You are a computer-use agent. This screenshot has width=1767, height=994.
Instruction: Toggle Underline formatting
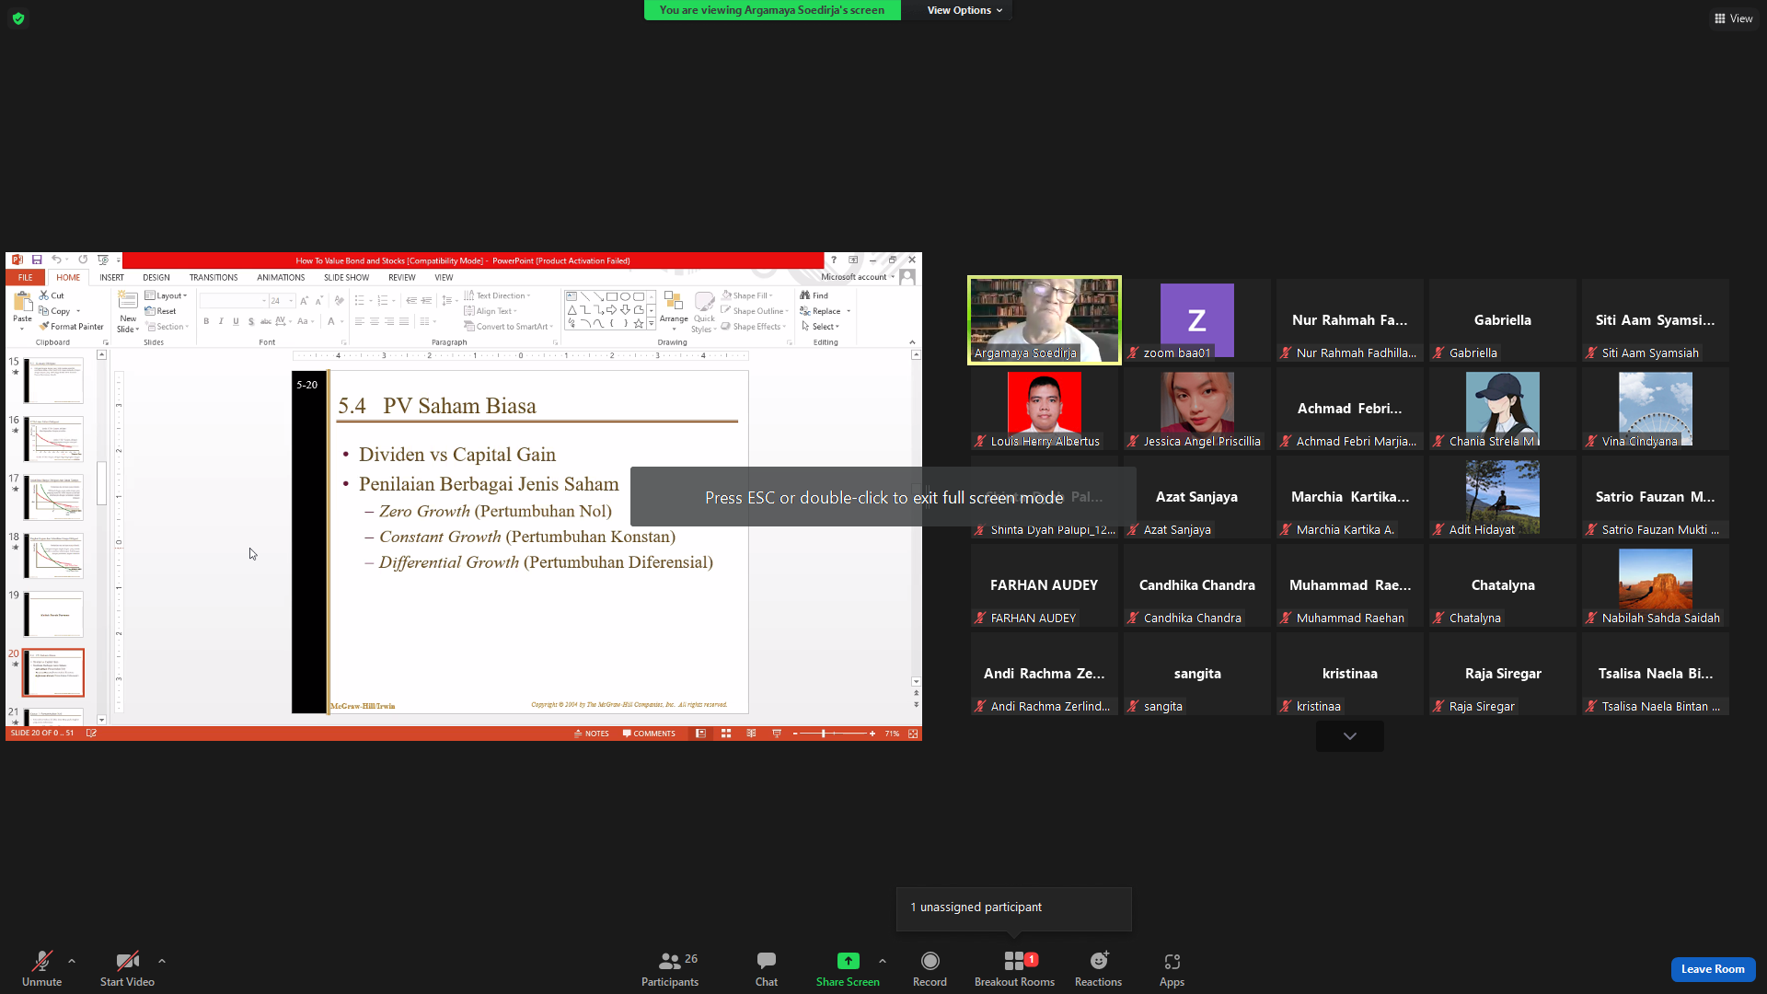236,321
